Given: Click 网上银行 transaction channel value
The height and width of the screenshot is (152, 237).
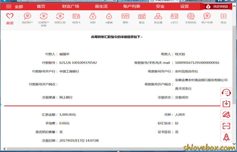Looking at the screenshot, I should pos(66,97).
